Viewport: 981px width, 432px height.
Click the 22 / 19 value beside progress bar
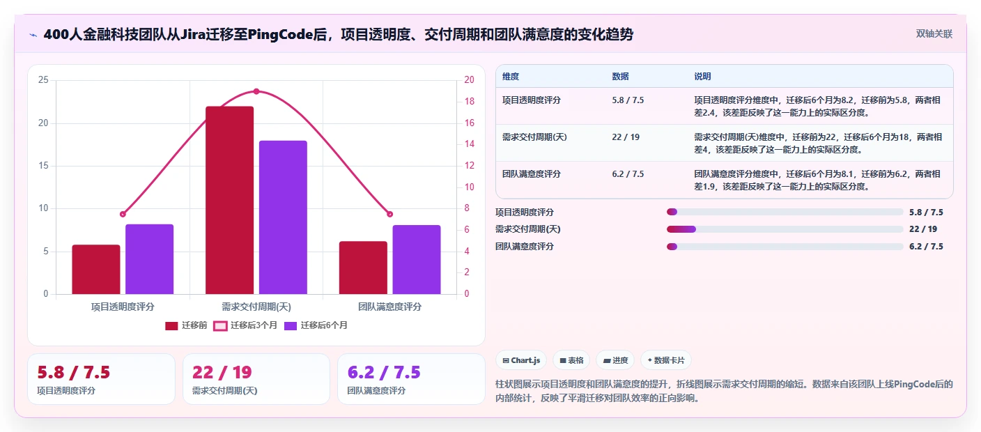[x=923, y=229]
